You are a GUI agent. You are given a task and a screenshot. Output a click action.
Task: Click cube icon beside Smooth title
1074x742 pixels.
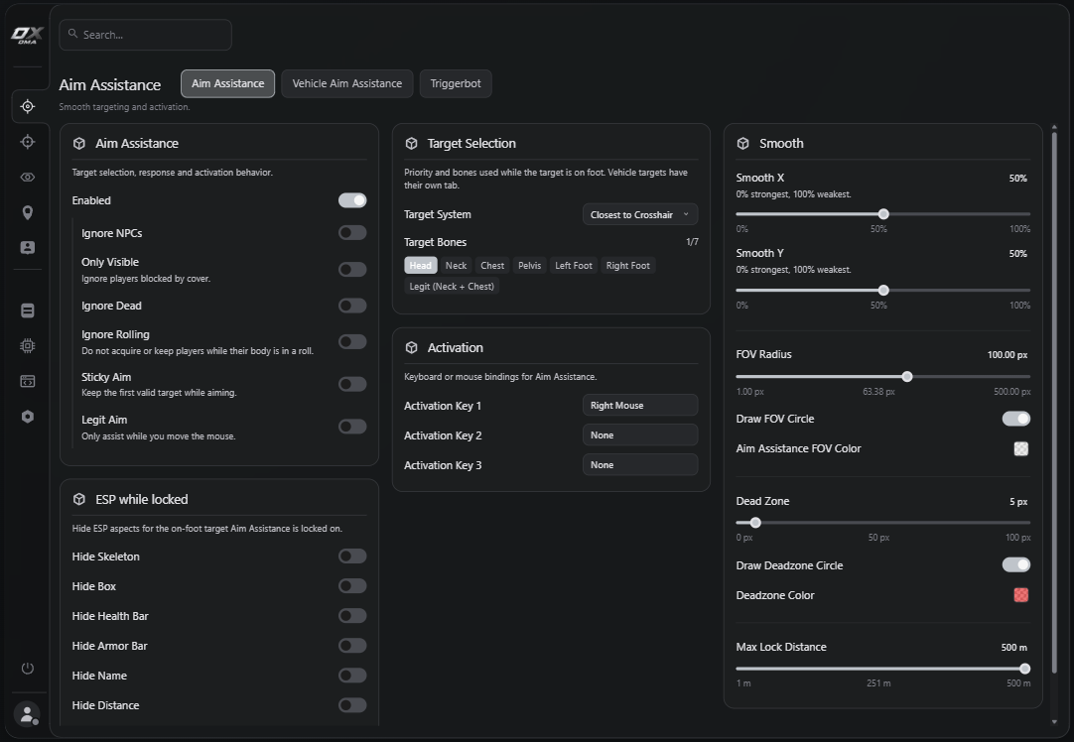(743, 143)
